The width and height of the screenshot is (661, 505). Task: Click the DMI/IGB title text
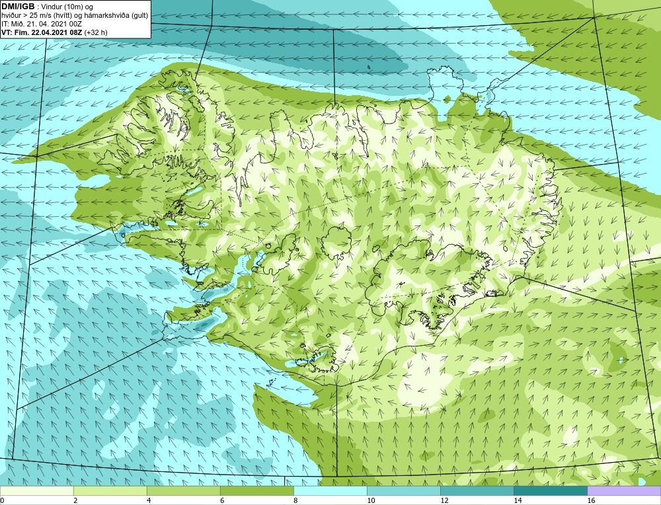(x=18, y=7)
